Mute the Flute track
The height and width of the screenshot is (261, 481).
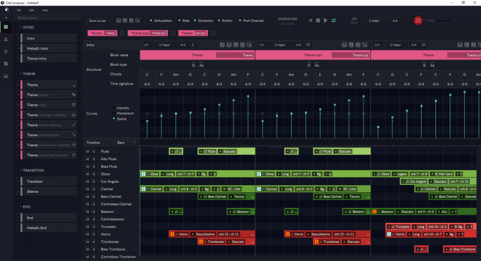(x=87, y=151)
